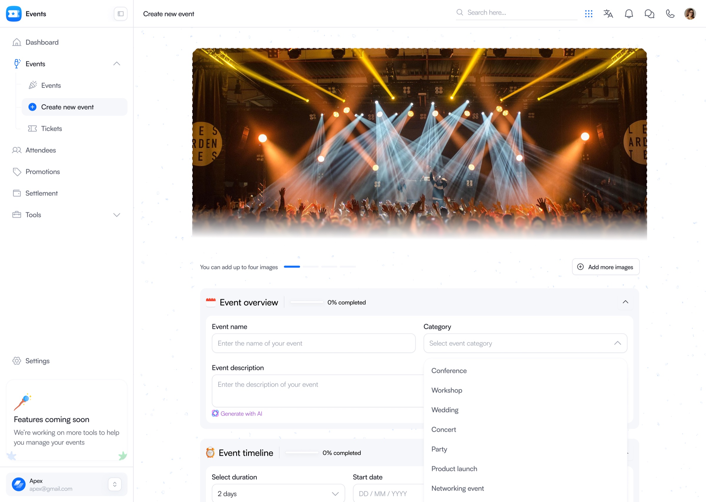Click the Settings gear icon
The width and height of the screenshot is (706, 502).
point(17,361)
